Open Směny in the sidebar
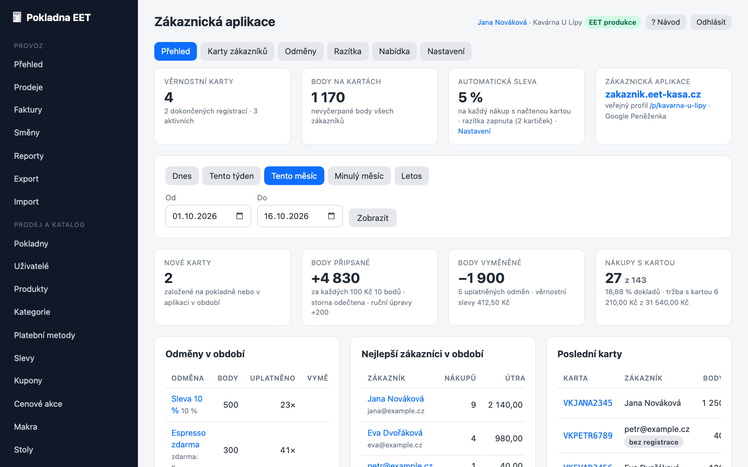 click(x=27, y=133)
